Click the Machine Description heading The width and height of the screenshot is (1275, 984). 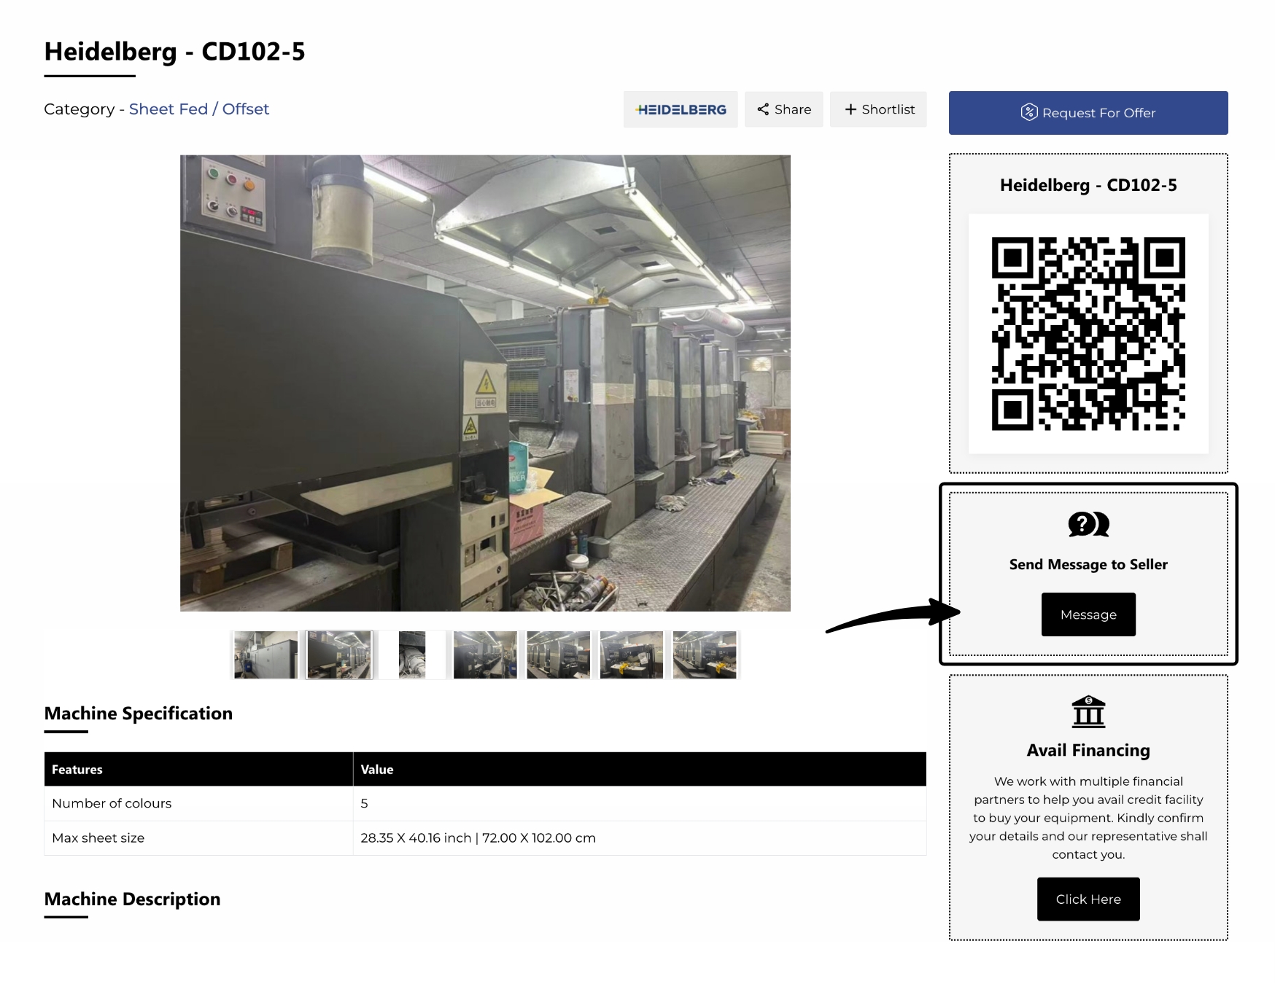pyautogui.click(x=133, y=899)
